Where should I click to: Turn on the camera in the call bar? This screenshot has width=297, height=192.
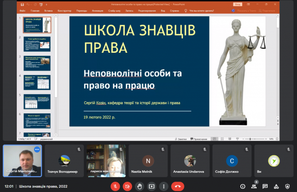[x=127, y=186]
